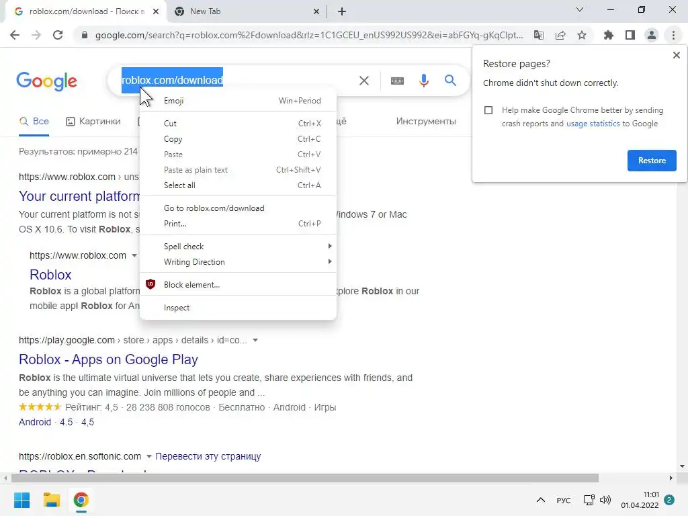Open the Chrome profile avatar
The height and width of the screenshot is (516, 688).
point(652,35)
